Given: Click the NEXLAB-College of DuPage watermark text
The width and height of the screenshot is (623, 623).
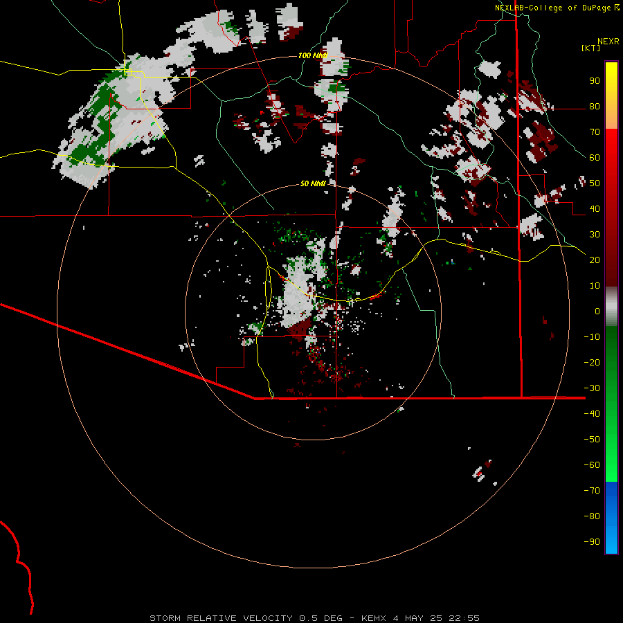Looking at the screenshot, I should (552, 8).
